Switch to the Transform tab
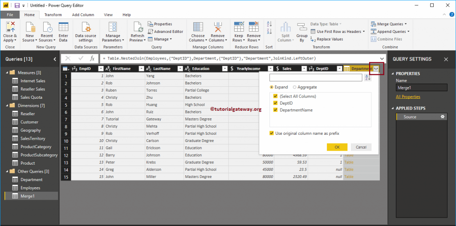This screenshot has height=226, width=456. (x=53, y=15)
